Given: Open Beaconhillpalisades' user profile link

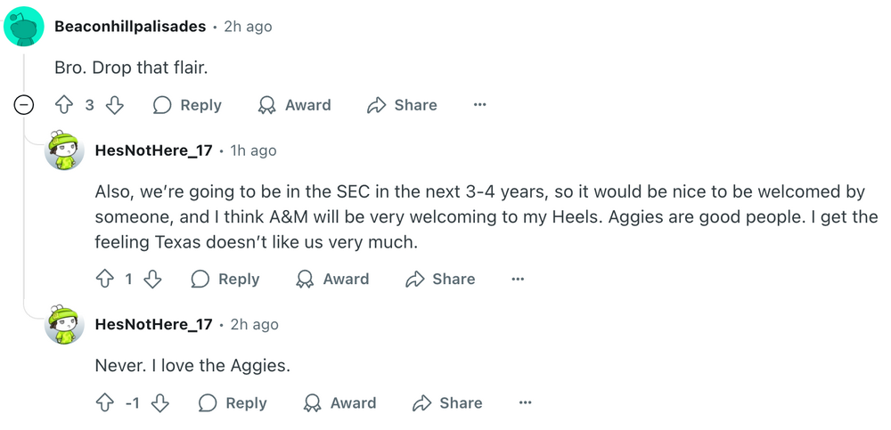Looking at the screenshot, I should [x=131, y=27].
